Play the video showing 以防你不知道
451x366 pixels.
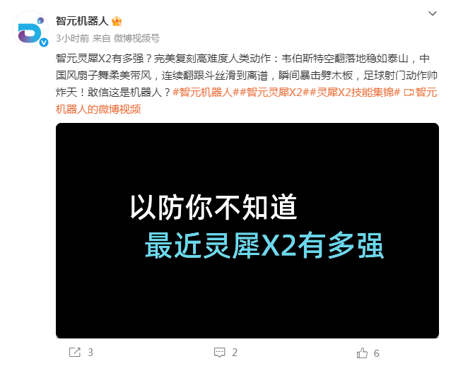(x=247, y=230)
